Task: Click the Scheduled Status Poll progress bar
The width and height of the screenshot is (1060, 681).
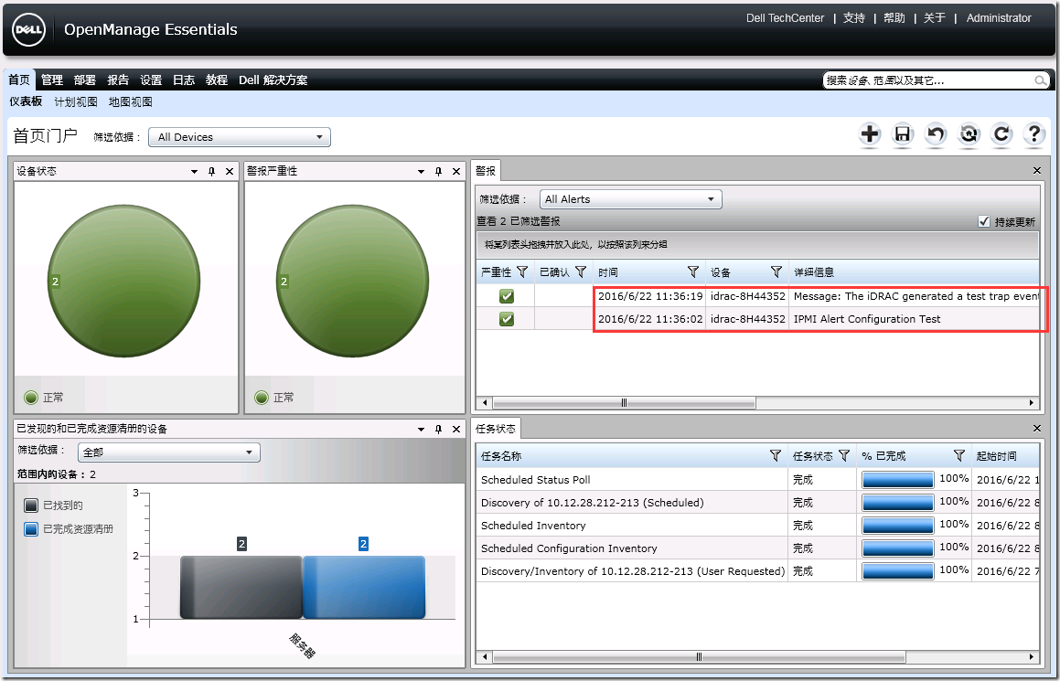Action: tap(898, 480)
